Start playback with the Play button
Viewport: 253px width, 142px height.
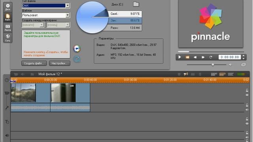179,57
